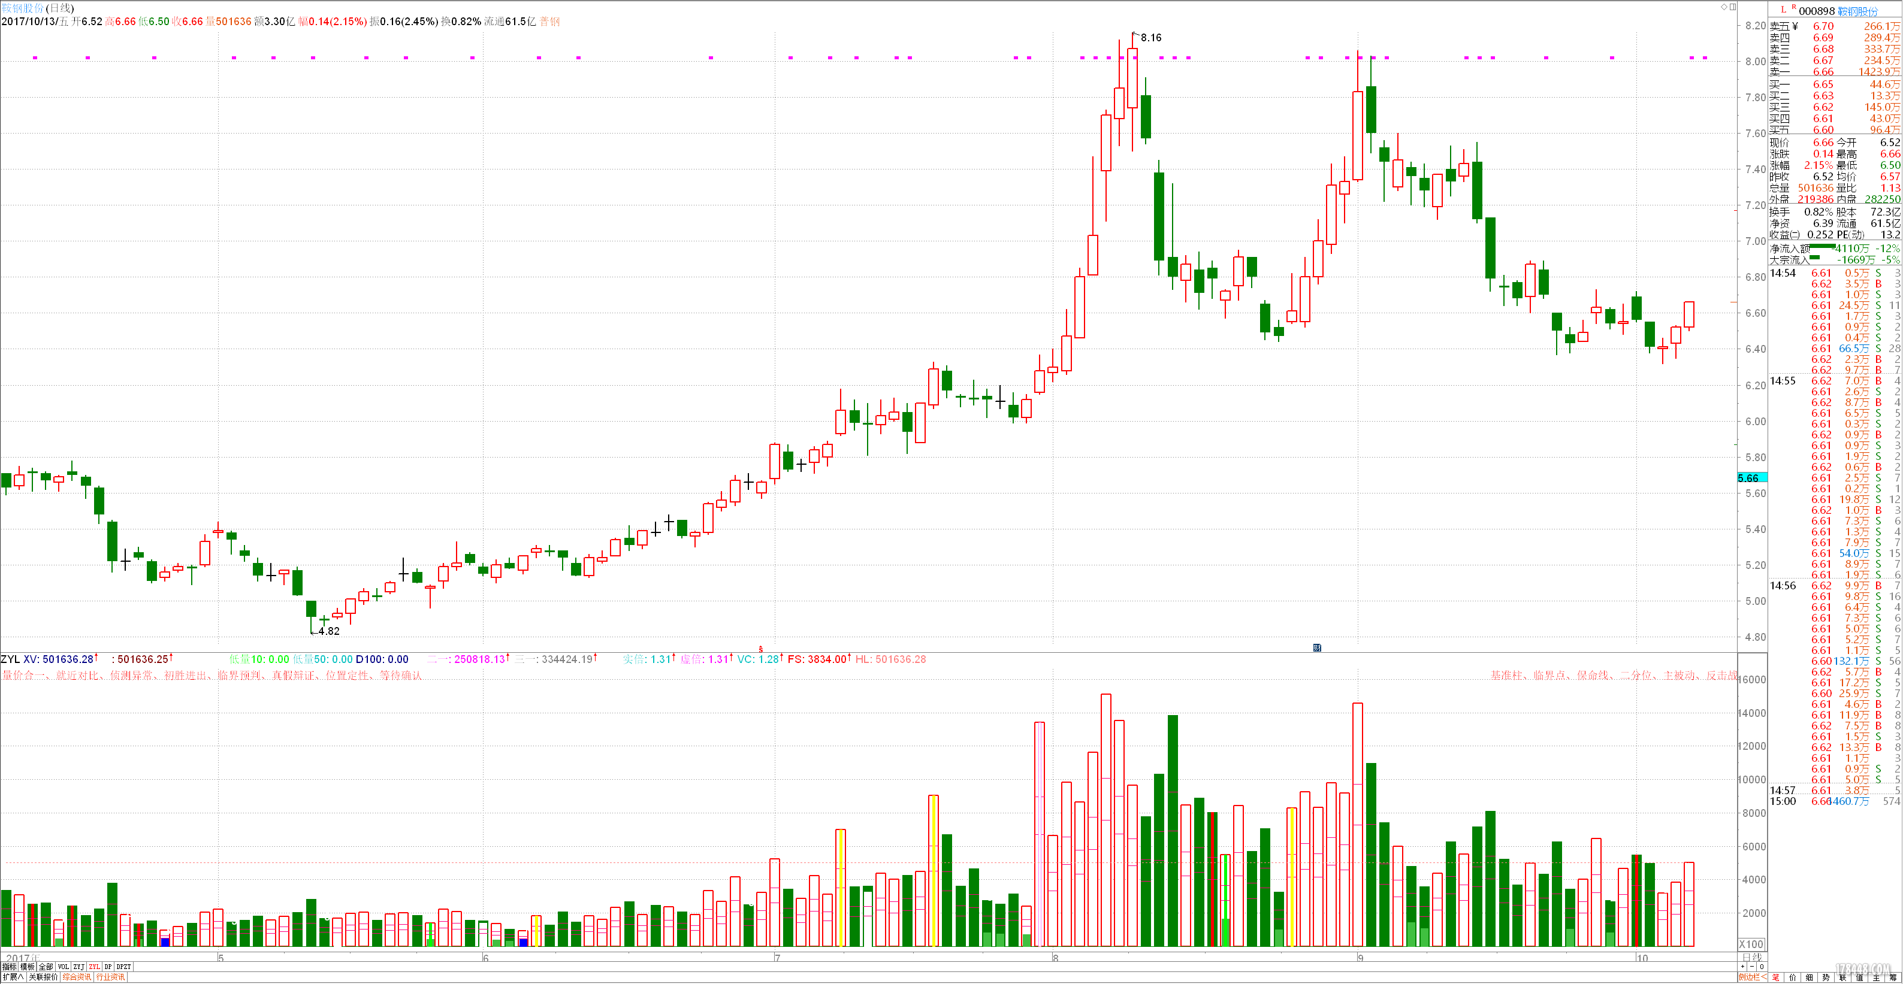Screen dimensions: 1903x984
Task: Open 行业资讯 link
Action: (x=111, y=977)
